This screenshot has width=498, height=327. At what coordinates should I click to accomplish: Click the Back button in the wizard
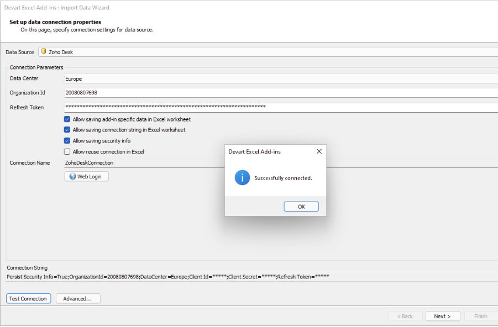[x=405, y=316]
